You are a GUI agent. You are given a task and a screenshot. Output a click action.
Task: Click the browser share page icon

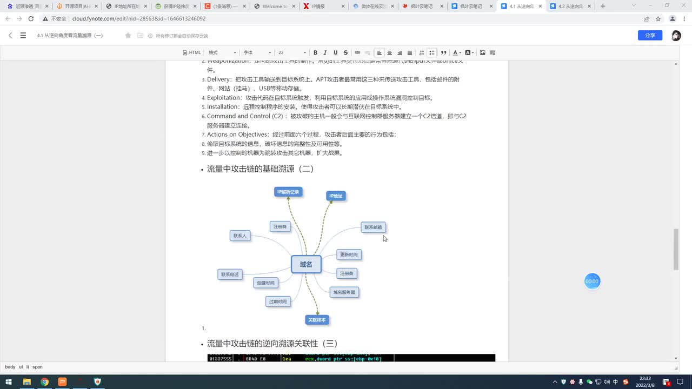pos(647,18)
